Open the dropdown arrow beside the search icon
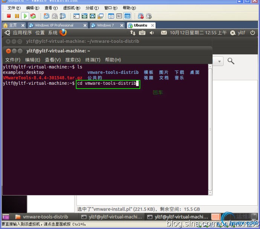The width and height of the screenshot is (260, 229). pos(219,61)
